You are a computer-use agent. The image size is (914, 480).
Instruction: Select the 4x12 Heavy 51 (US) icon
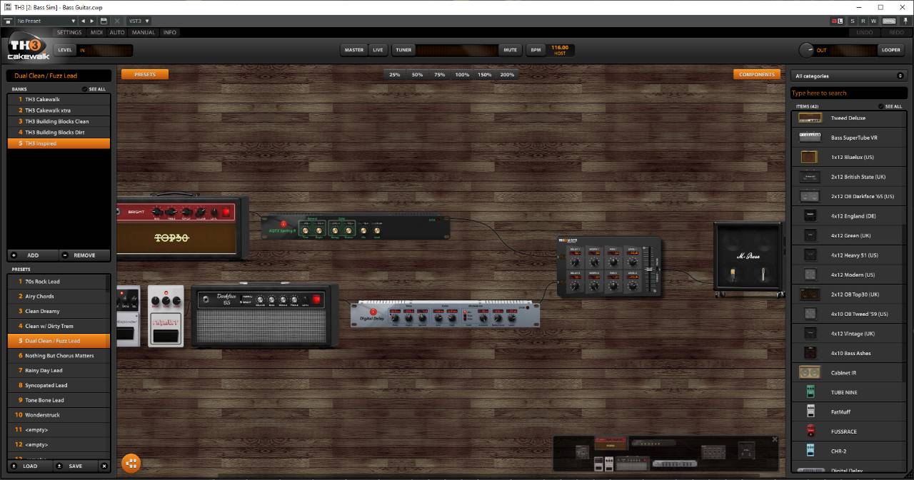[810, 255]
